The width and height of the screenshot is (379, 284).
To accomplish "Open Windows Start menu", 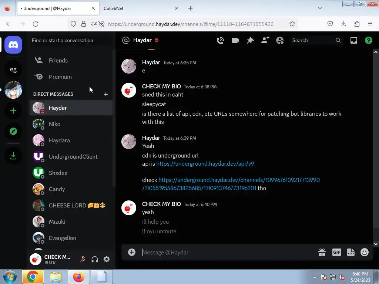I will click(x=10, y=277).
